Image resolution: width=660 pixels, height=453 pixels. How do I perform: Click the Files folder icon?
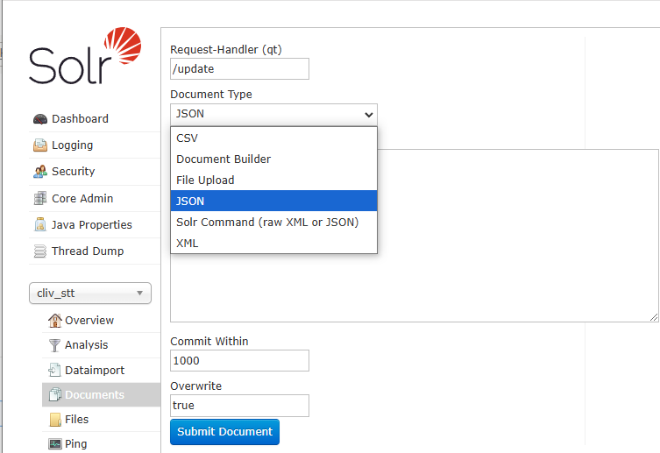55,420
